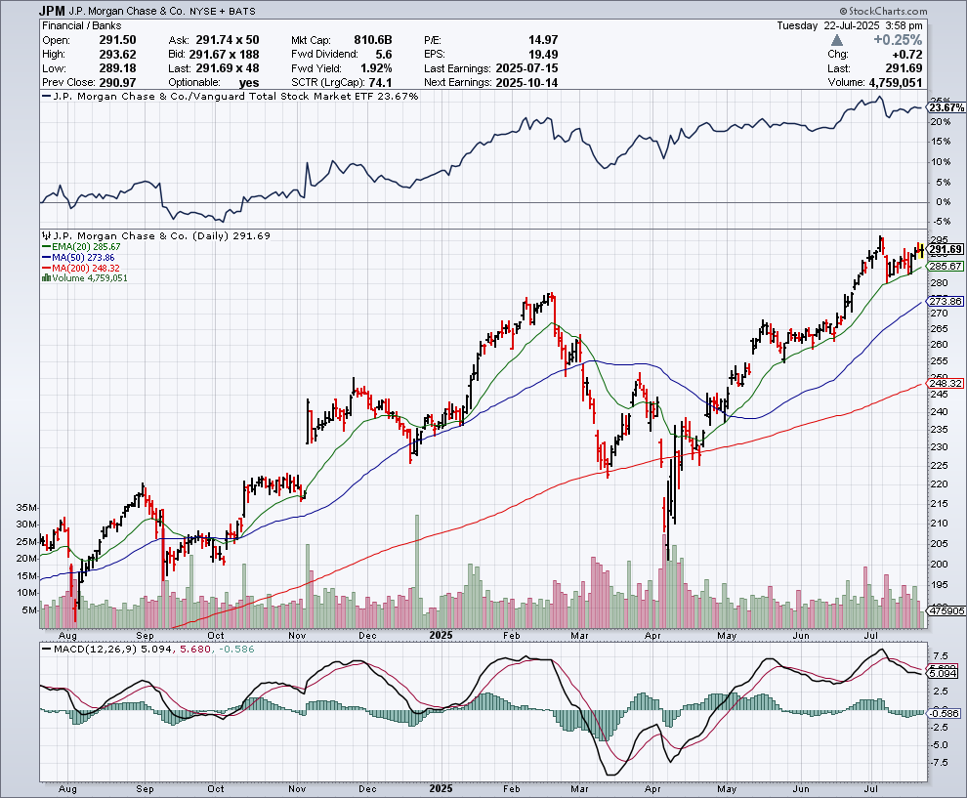Click the 273.86 MA(50) tag on price axis
This screenshot has width=967, height=798.
click(x=946, y=301)
